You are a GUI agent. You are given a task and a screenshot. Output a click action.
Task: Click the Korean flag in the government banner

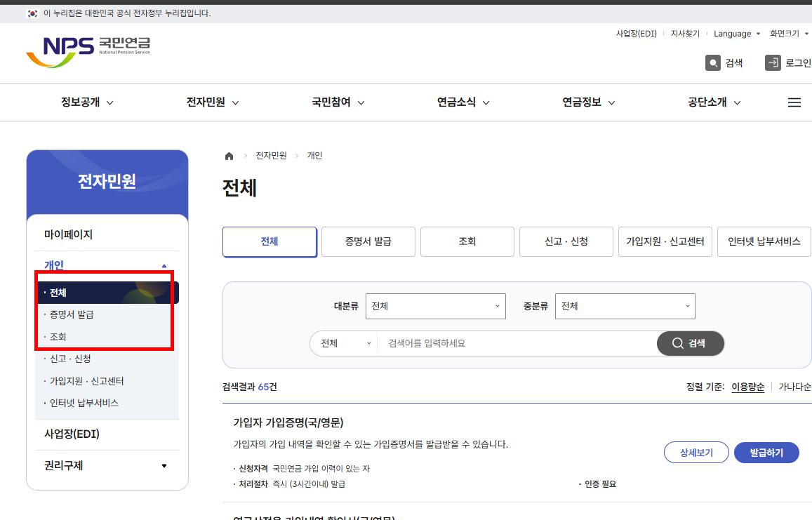pos(32,13)
